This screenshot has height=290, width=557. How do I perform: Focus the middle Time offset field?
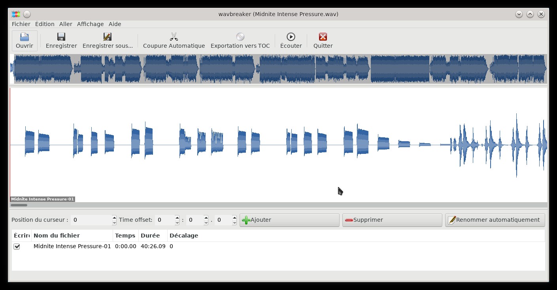194,220
